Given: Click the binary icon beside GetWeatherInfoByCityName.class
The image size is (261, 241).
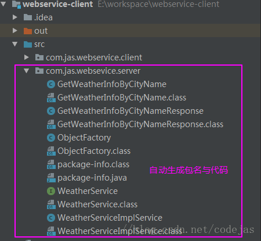Looking at the screenshot, I should pyautogui.click(x=51, y=98).
